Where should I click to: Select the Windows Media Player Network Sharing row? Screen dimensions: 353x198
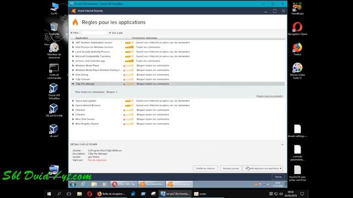(178, 70)
